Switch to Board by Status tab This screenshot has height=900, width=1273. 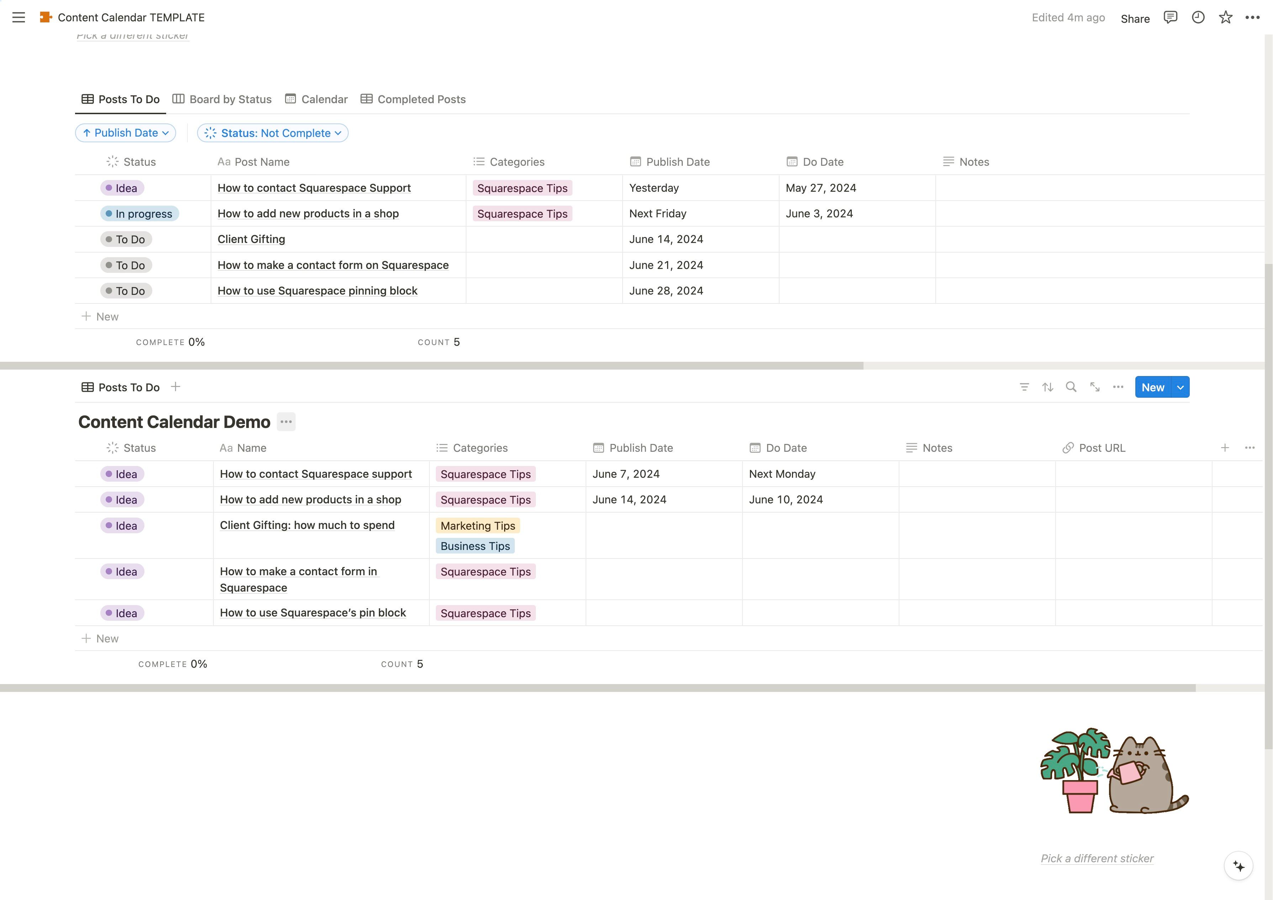(222, 99)
